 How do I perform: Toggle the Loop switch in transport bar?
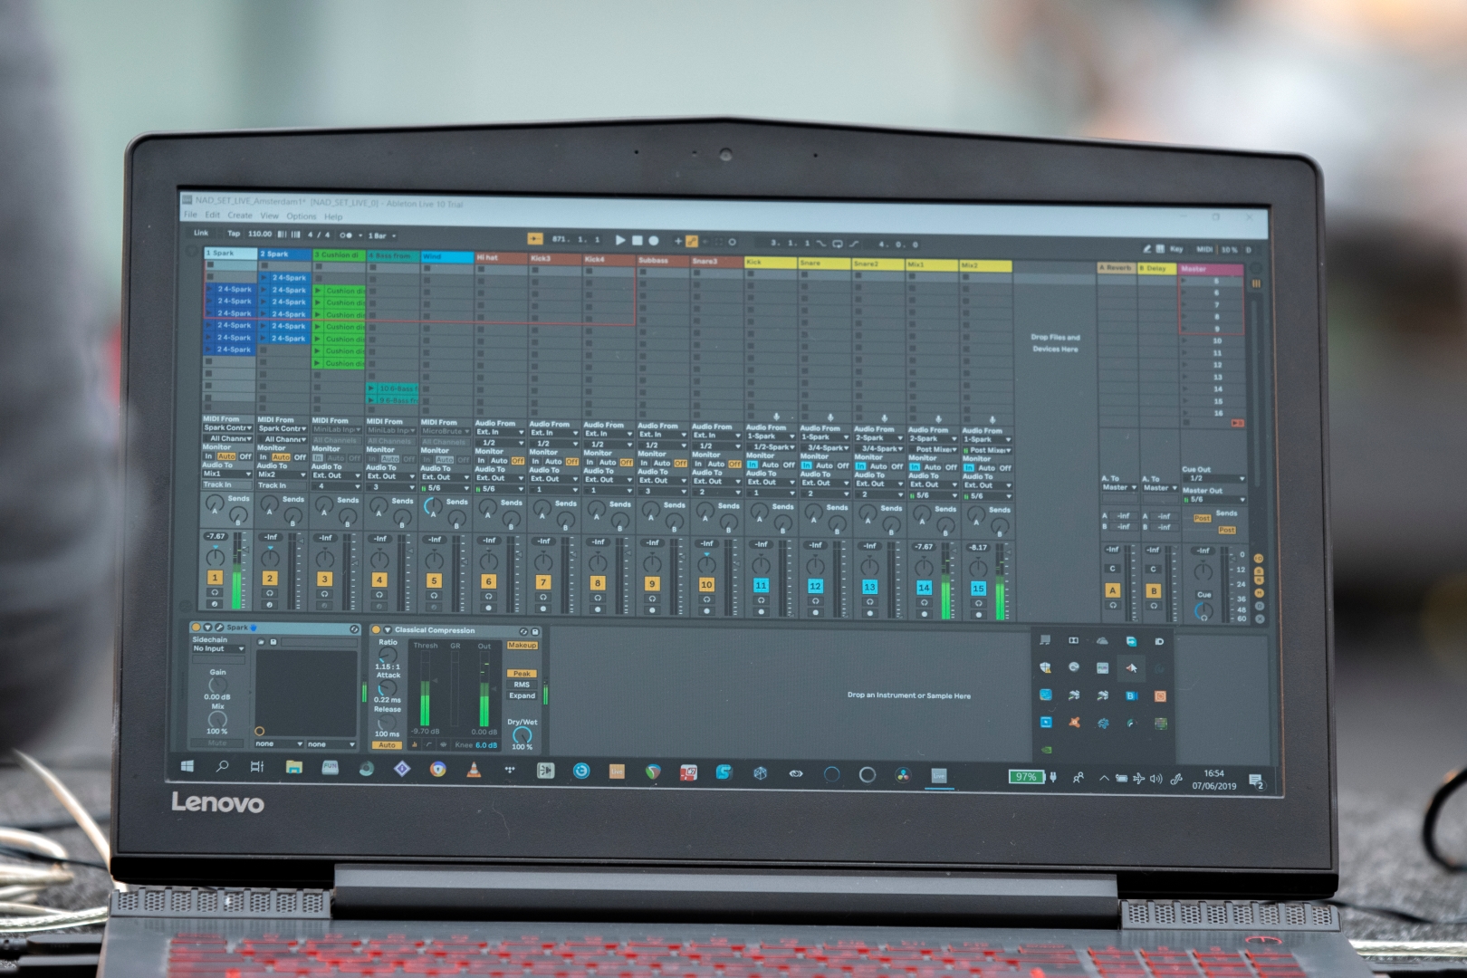pyautogui.click(x=838, y=244)
